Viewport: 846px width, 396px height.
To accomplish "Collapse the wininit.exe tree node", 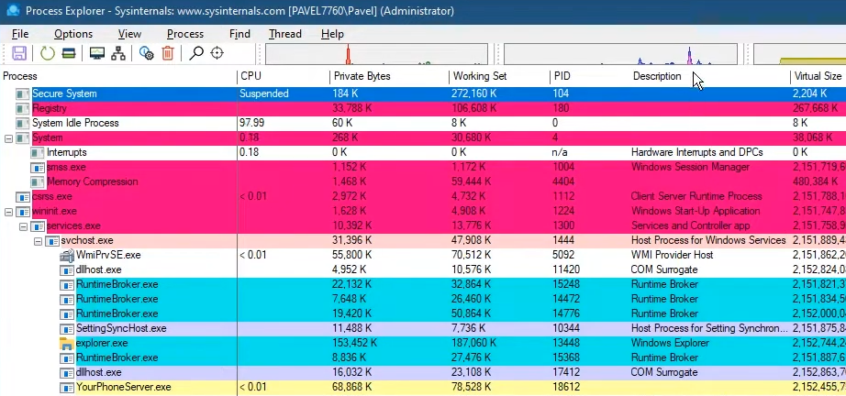I will pos(8,212).
